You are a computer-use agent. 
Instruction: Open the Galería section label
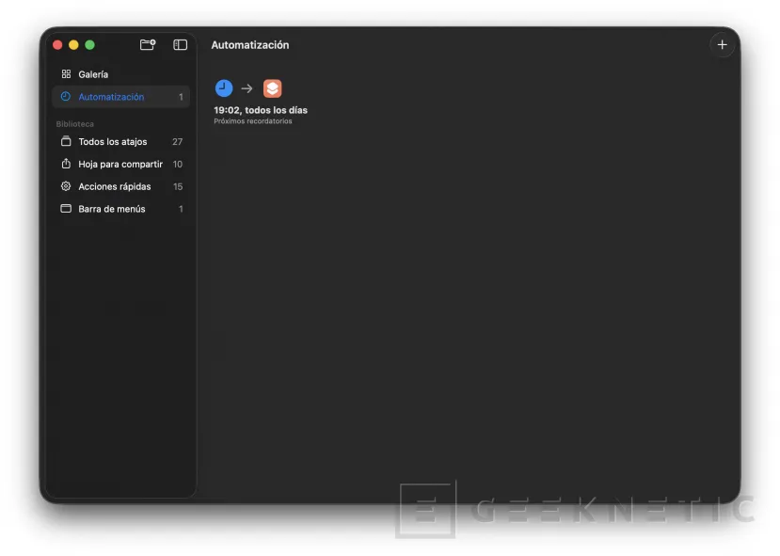tap(93, 74)
